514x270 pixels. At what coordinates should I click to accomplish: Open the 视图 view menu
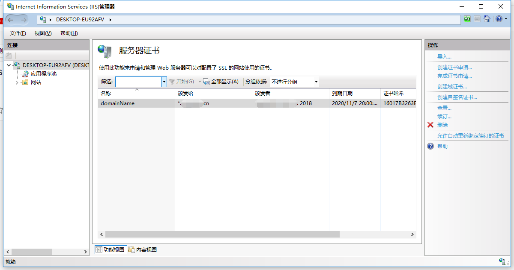point(43,33)
